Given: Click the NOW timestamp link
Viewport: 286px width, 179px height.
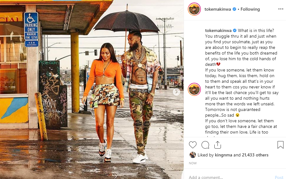Looking at the screenshot, I should (x=193, y=163).
